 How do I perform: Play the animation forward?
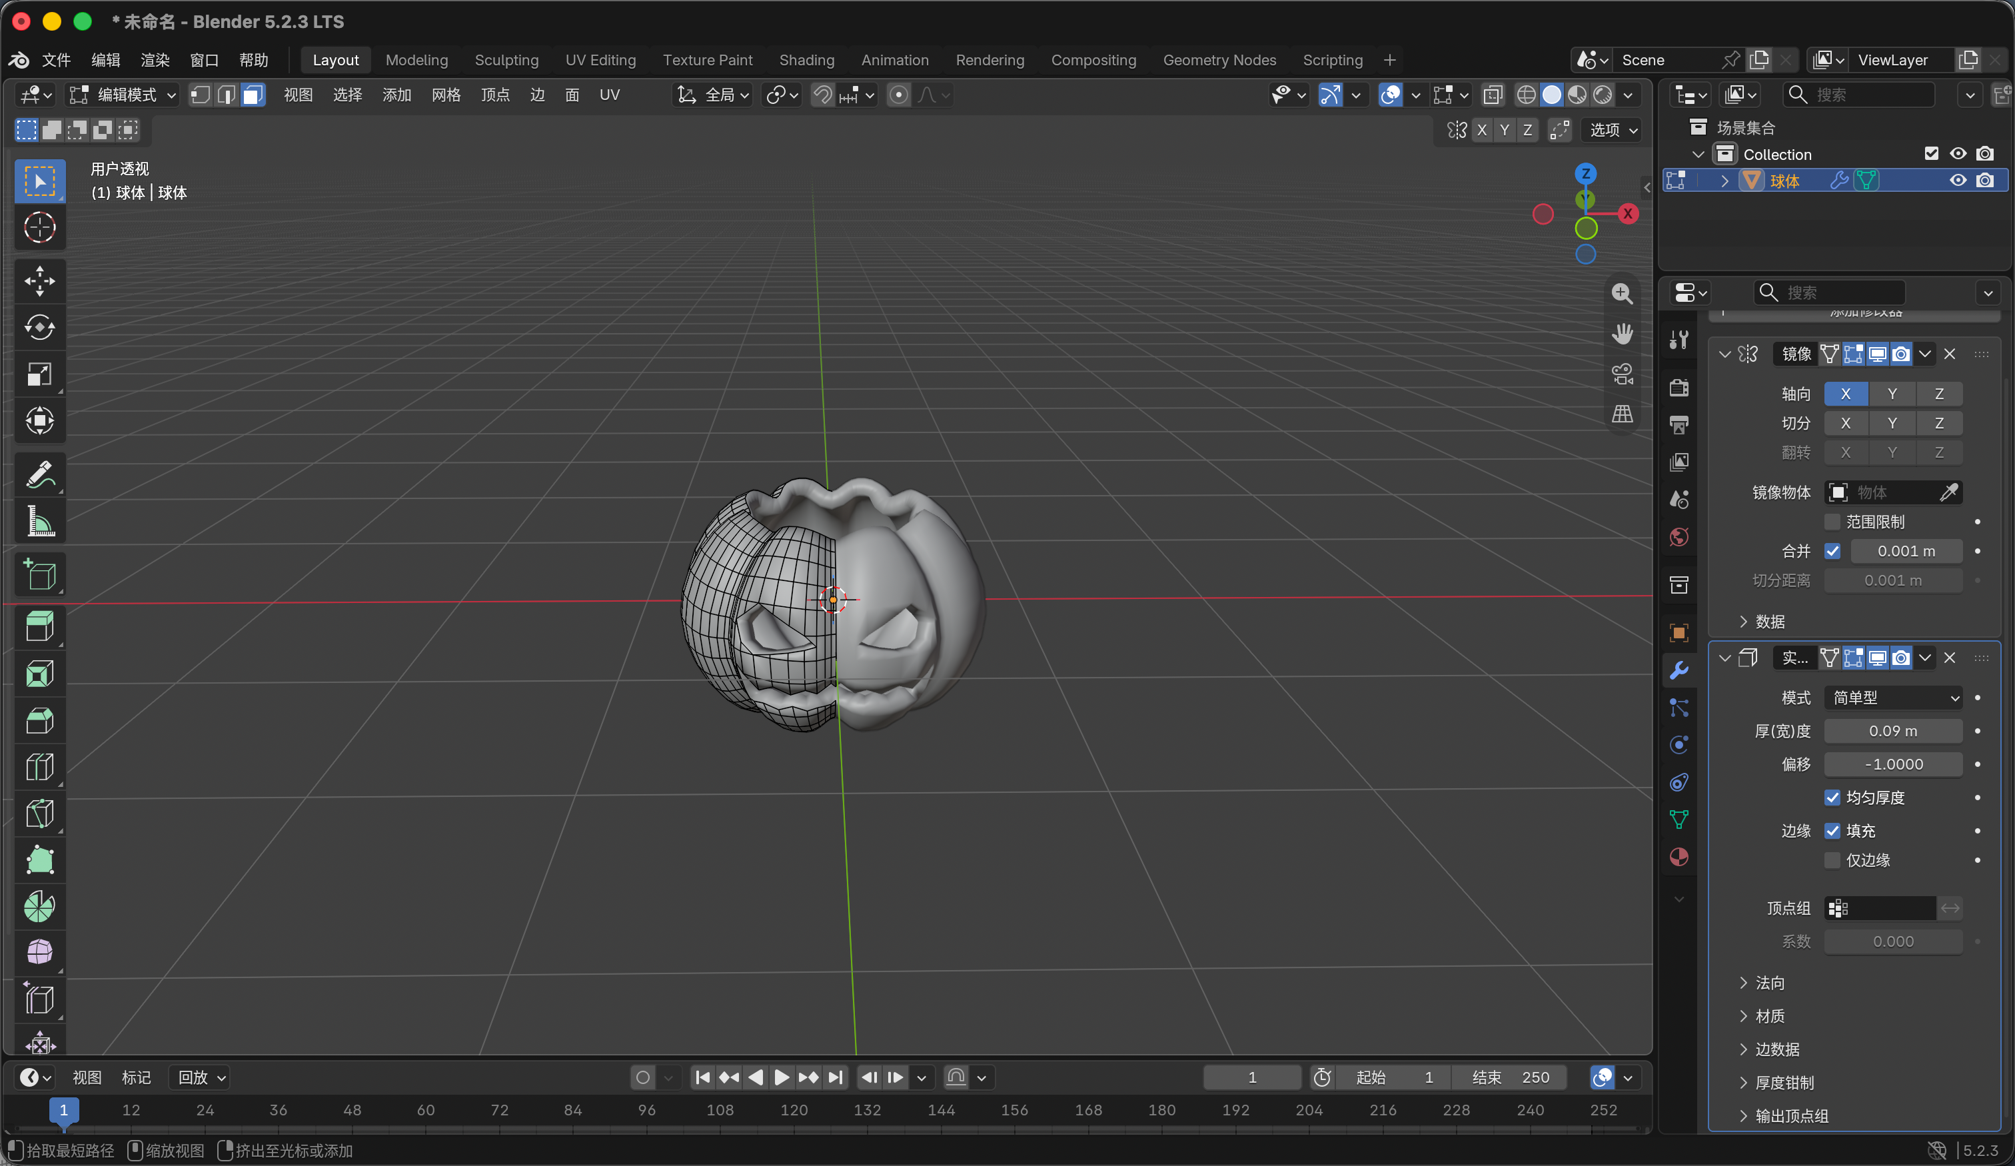[781, 1077]
